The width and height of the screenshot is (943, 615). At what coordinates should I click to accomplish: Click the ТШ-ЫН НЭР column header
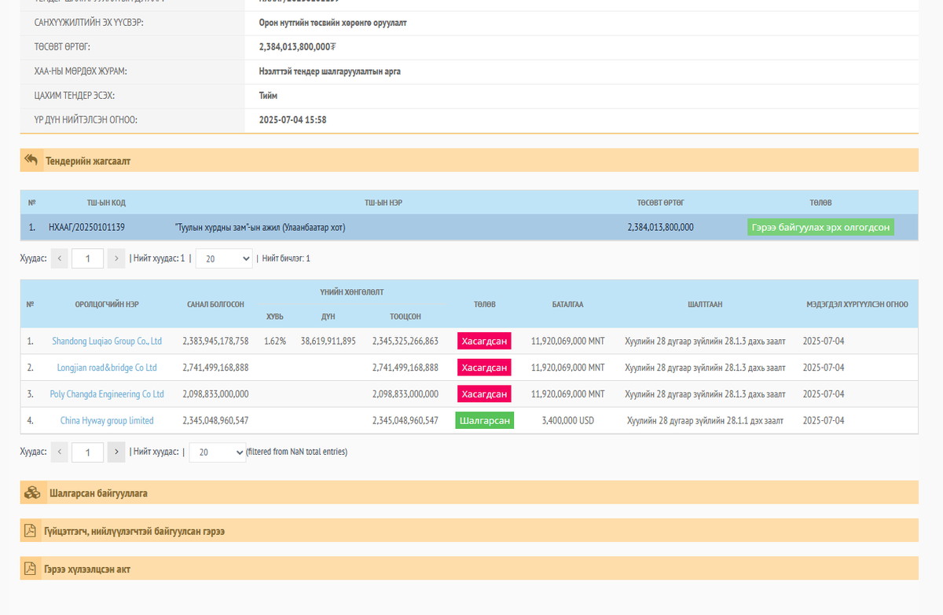point(383,203)
